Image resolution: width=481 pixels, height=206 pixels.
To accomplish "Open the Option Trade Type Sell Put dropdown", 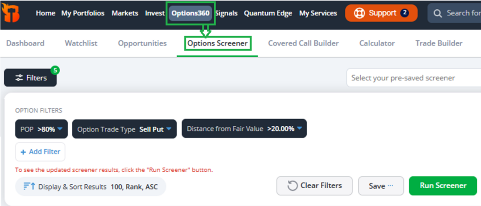I will [x=124, y=129].
